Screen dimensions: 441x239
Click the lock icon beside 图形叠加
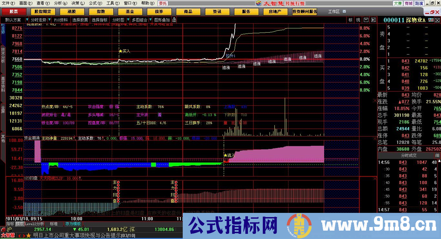(x=174, y=20)
